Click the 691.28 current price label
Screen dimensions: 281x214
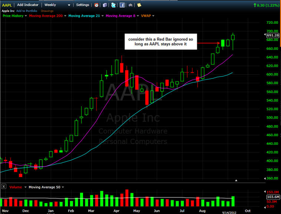coord(273,35)
